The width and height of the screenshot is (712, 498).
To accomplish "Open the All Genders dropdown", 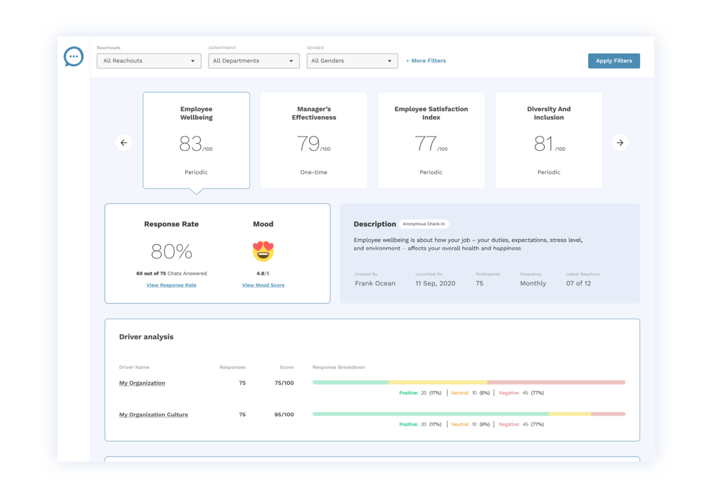I will pyautogui.click(x=352, y=61).
